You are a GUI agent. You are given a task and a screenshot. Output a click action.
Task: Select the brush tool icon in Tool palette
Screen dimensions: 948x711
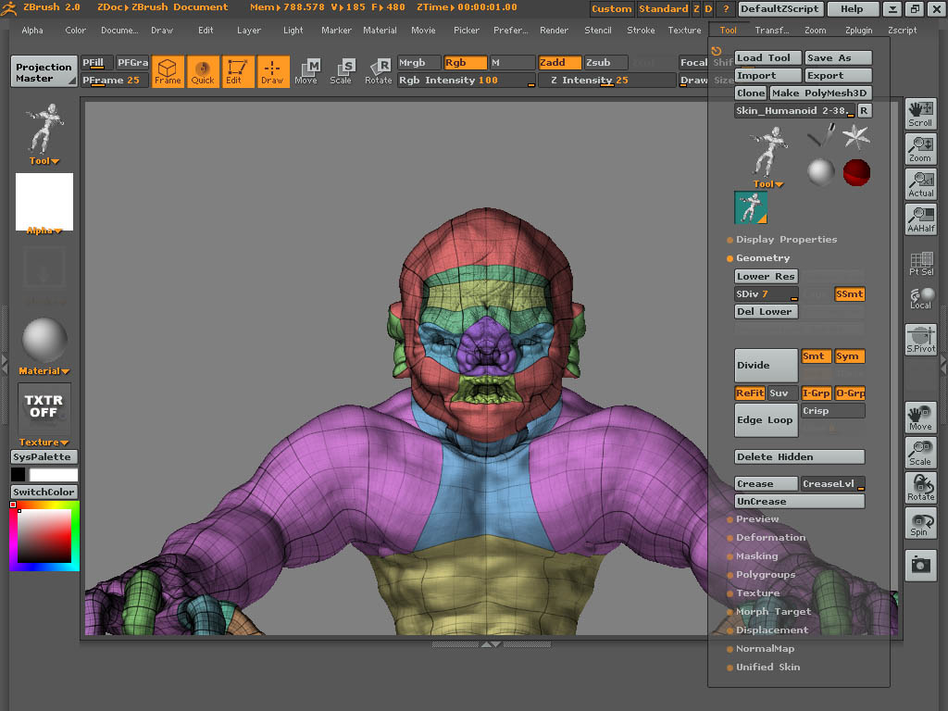[820, 135]
